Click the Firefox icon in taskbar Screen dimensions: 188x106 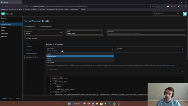coord(88,104)
